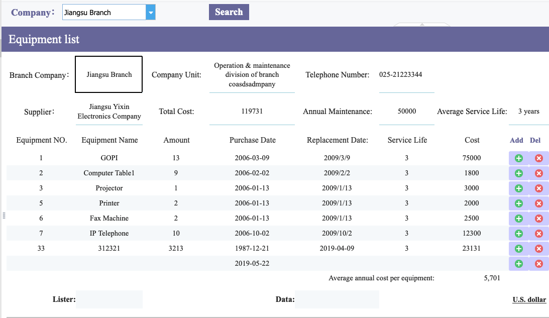Click the Equipment NO. column header
The height and width of the screenshot is (318, 549).
click(41, 140)
